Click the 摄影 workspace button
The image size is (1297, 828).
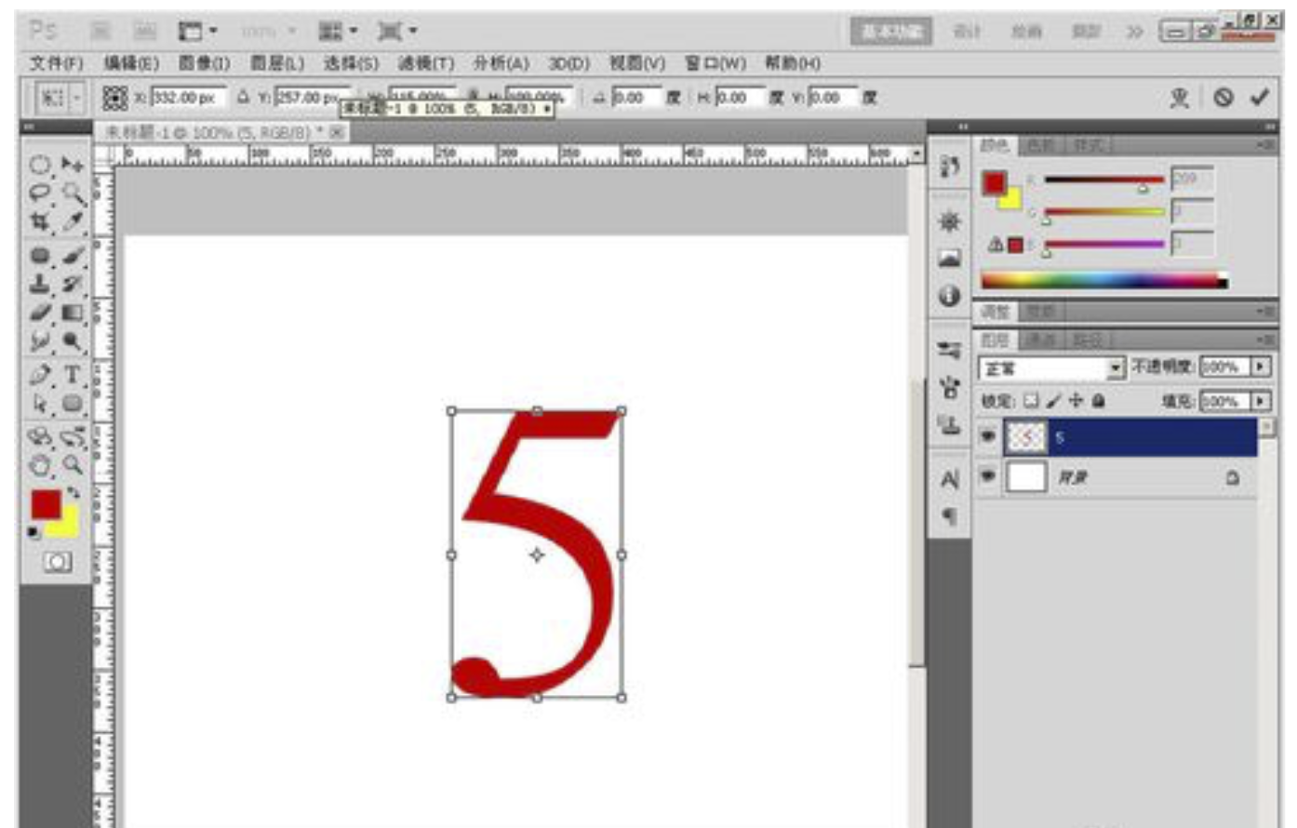1086,32
